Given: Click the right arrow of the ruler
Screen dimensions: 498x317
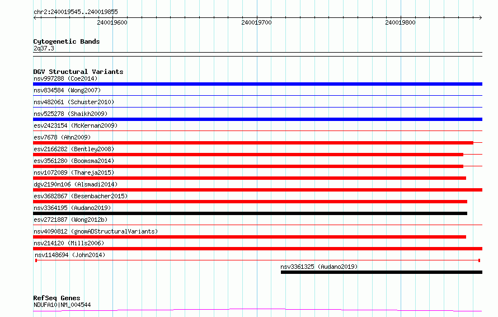Looking at the screenshot, I should [x=481, y=18].
